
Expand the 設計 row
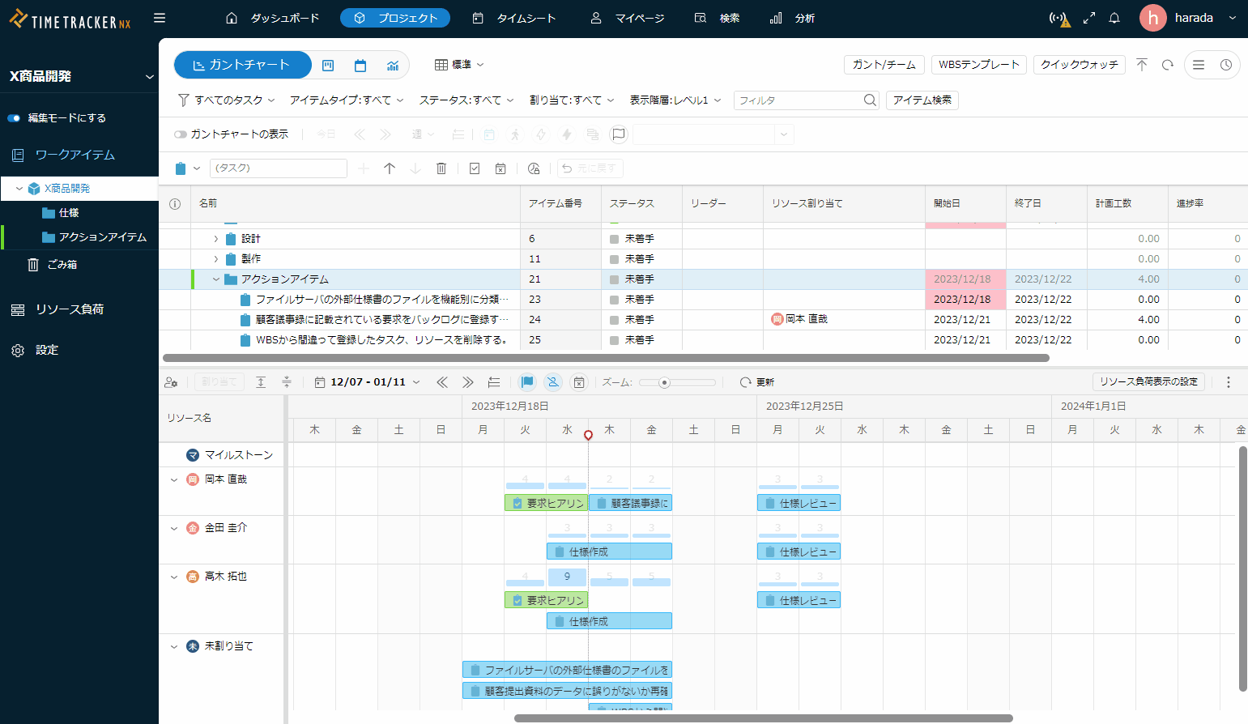pos(215,238)
